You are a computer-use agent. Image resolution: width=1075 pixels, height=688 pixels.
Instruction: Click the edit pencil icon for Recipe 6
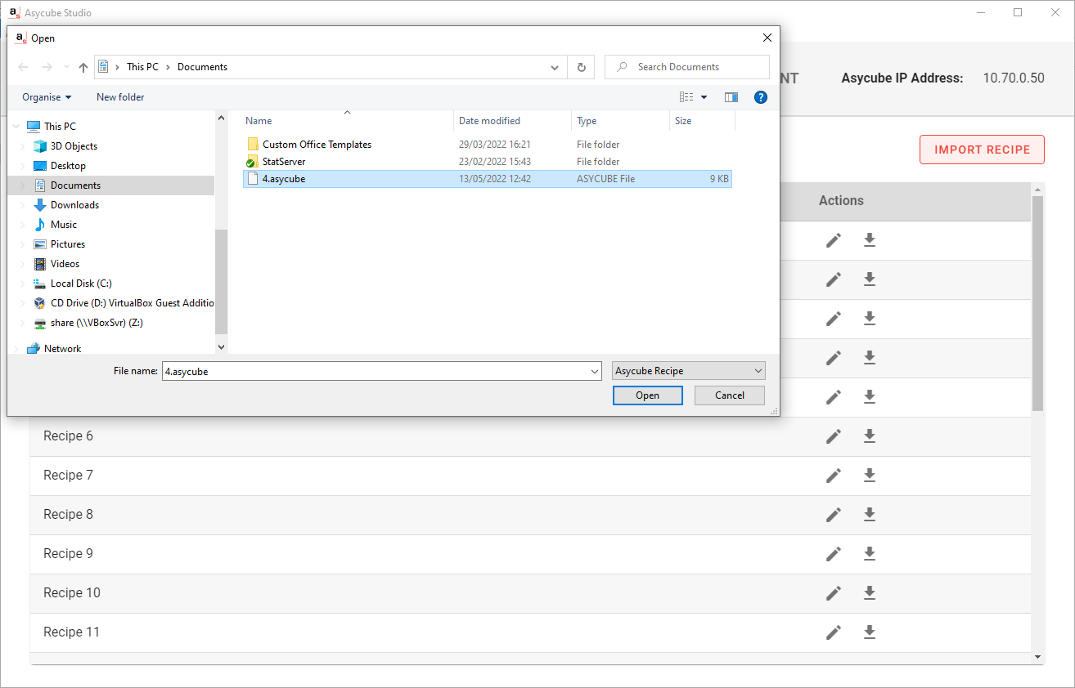[x=833, y=436]
